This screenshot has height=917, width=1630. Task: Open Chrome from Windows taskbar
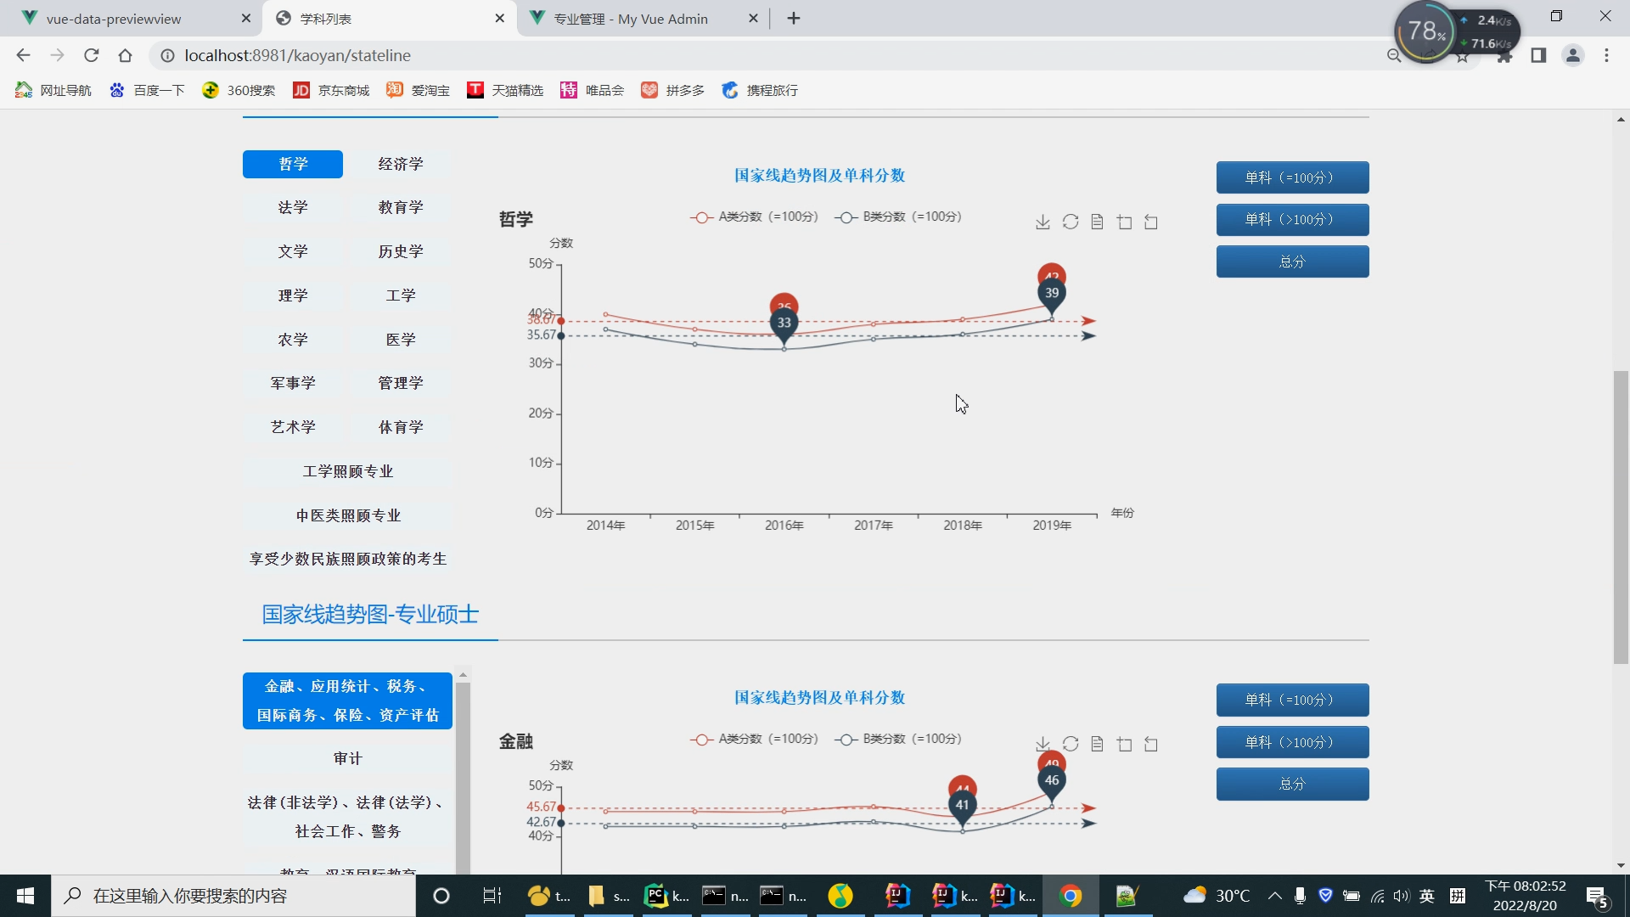(x=1070, y=896)
